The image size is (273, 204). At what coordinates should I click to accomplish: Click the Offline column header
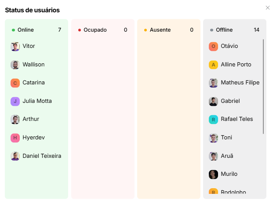(x=224, y=30)
